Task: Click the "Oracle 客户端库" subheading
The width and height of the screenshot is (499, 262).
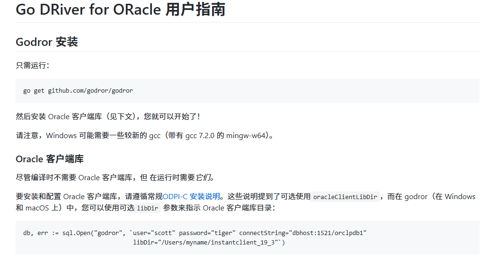Action: (50, 159)
